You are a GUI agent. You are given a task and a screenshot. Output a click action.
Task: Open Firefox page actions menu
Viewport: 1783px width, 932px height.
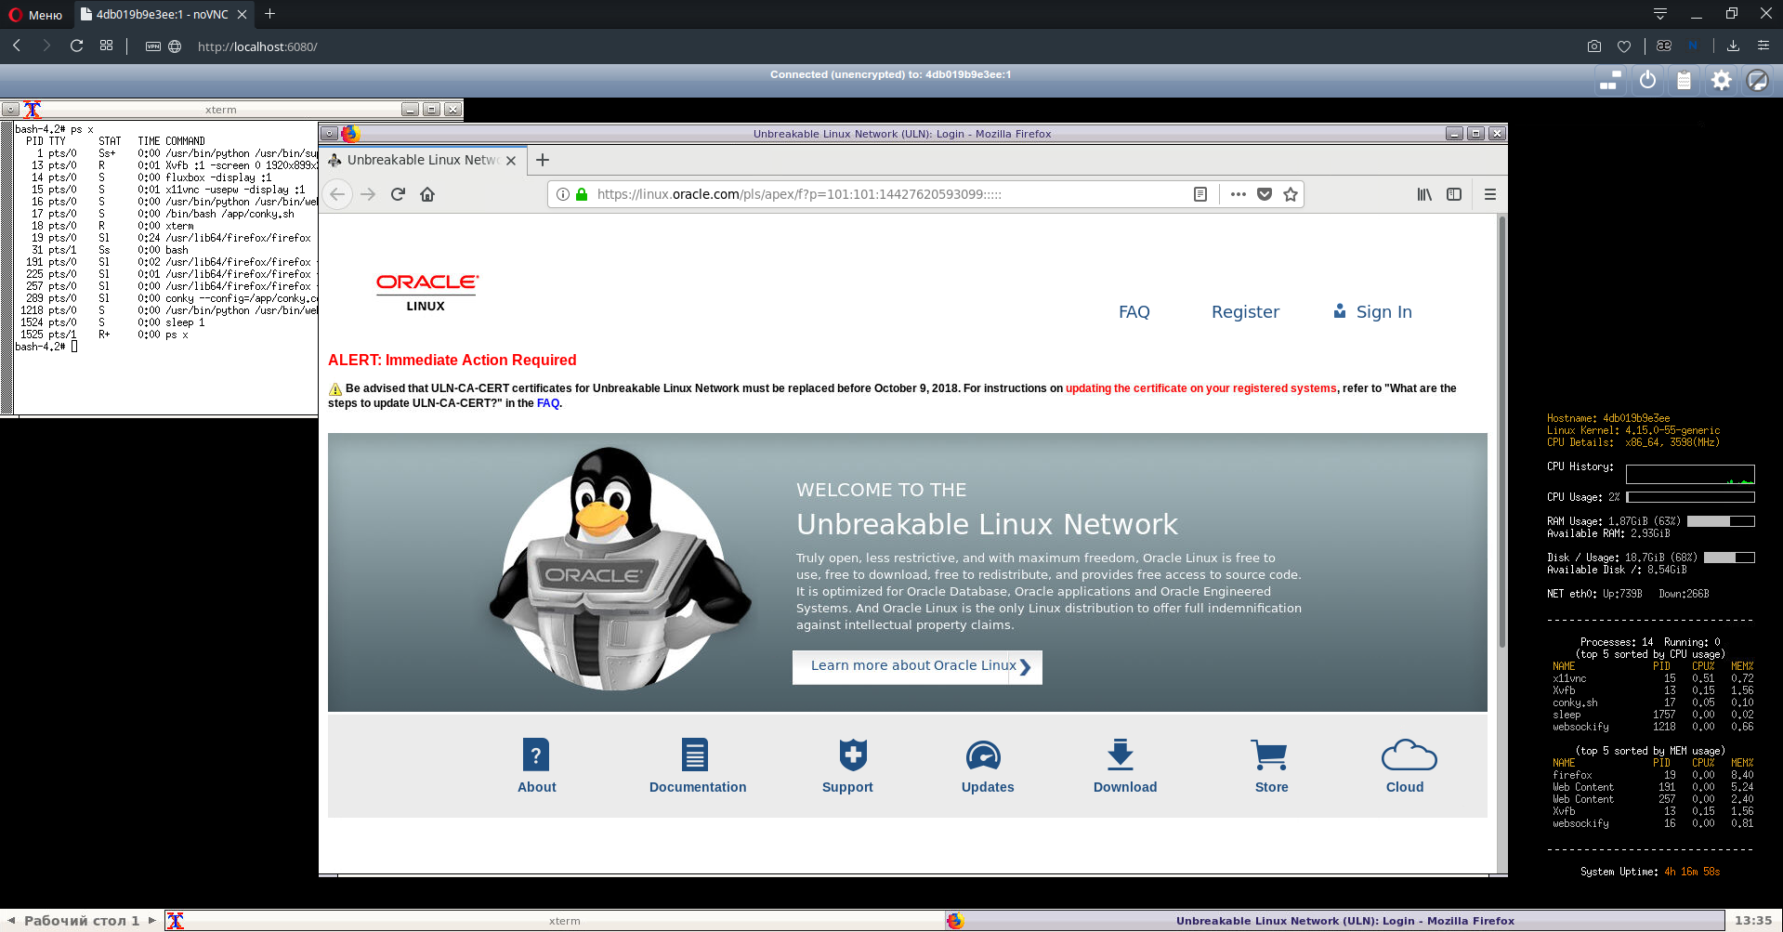point(1238,194)
